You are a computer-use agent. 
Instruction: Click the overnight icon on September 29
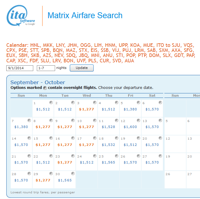pyautogui.click(x=51, y=174)
